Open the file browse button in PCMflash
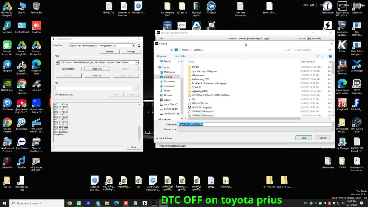The width and height of the screenshot is (368, 207). click(136, 88)
